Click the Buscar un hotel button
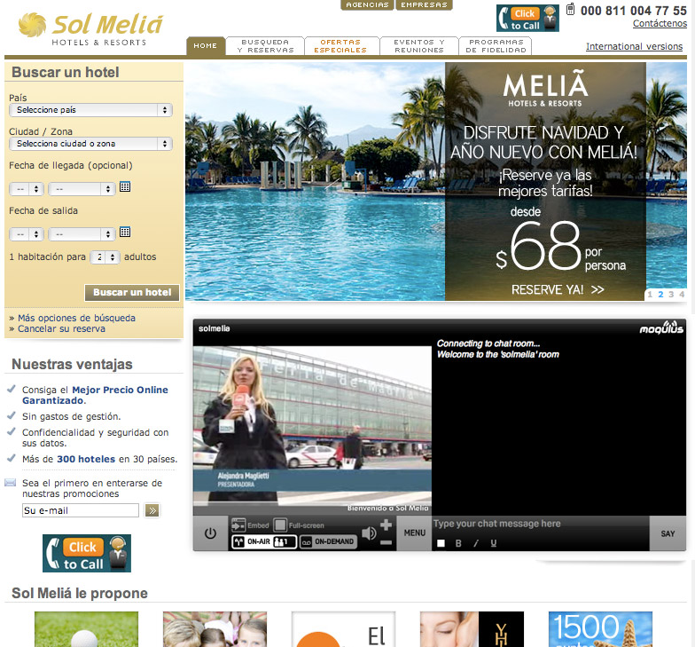The width and height of the screenshot is (695, 647). click(132, 293)
